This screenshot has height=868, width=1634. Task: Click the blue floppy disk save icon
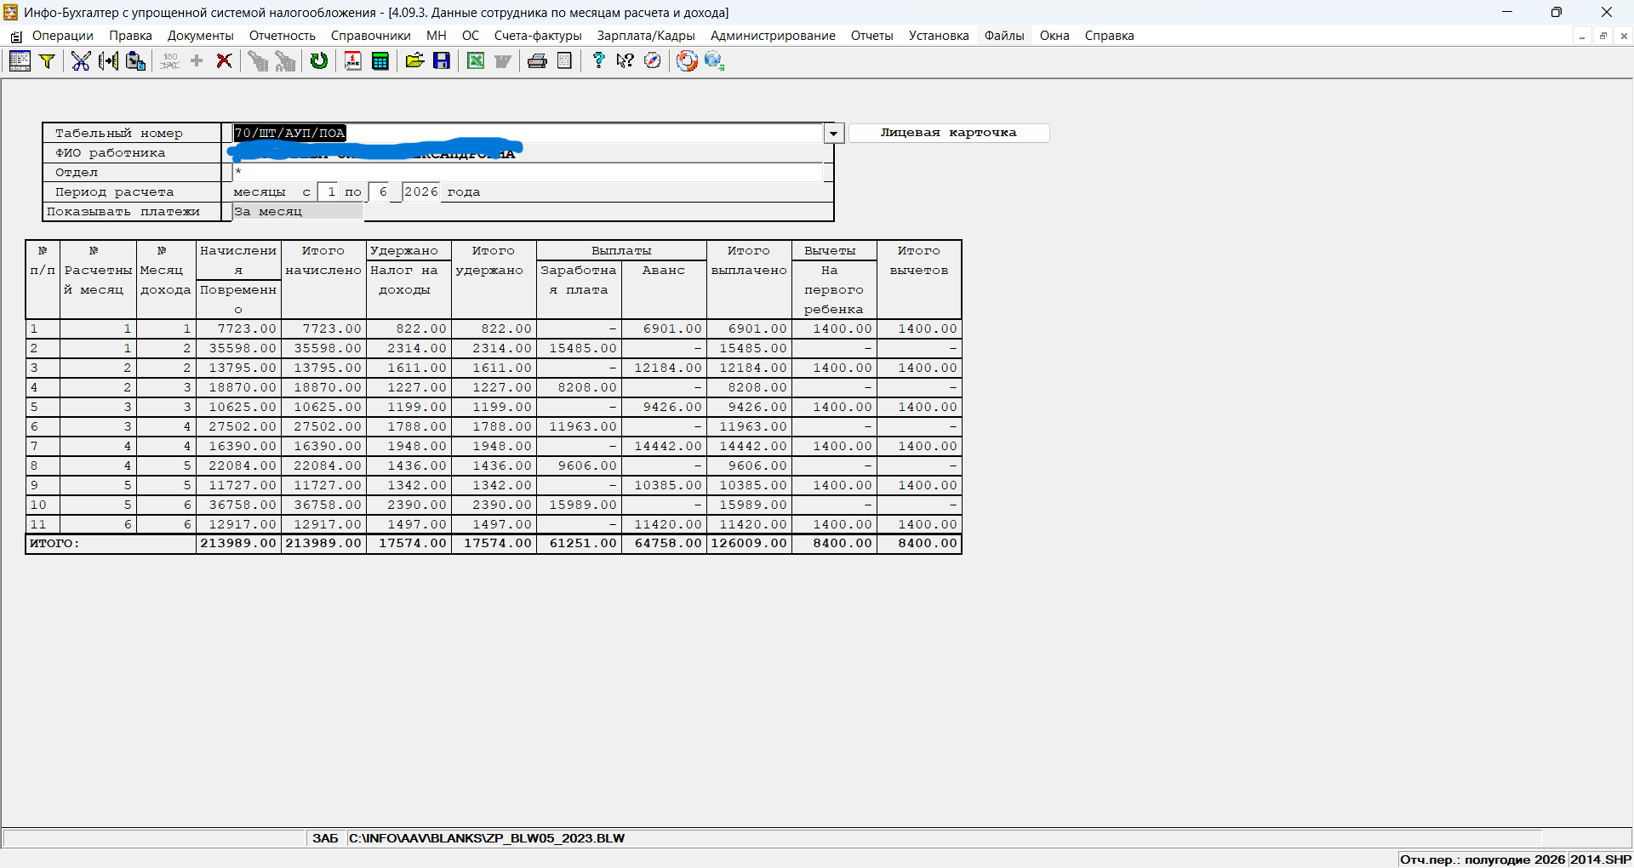pyautogui.click(x=442, y=60)
